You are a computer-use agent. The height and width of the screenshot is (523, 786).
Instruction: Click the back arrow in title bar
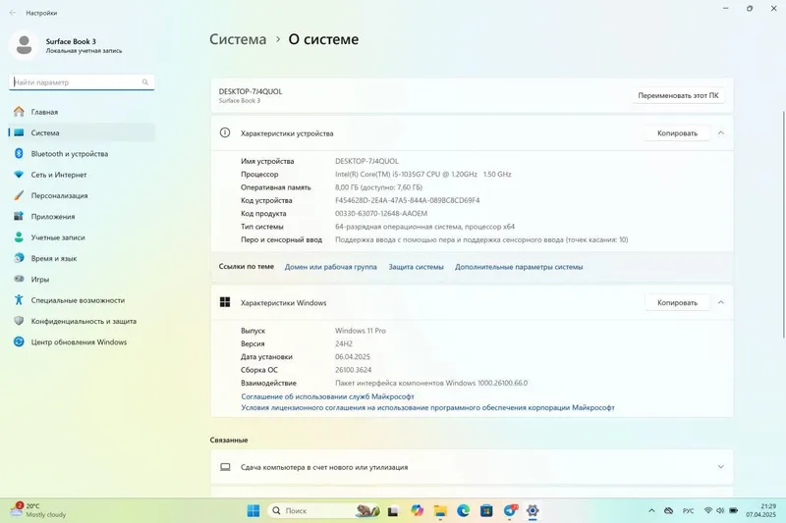13,13
